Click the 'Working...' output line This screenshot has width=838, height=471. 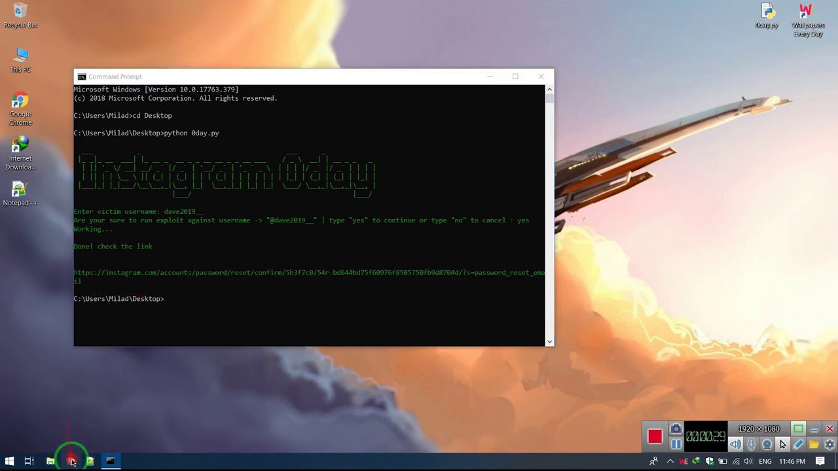[93, 229]
